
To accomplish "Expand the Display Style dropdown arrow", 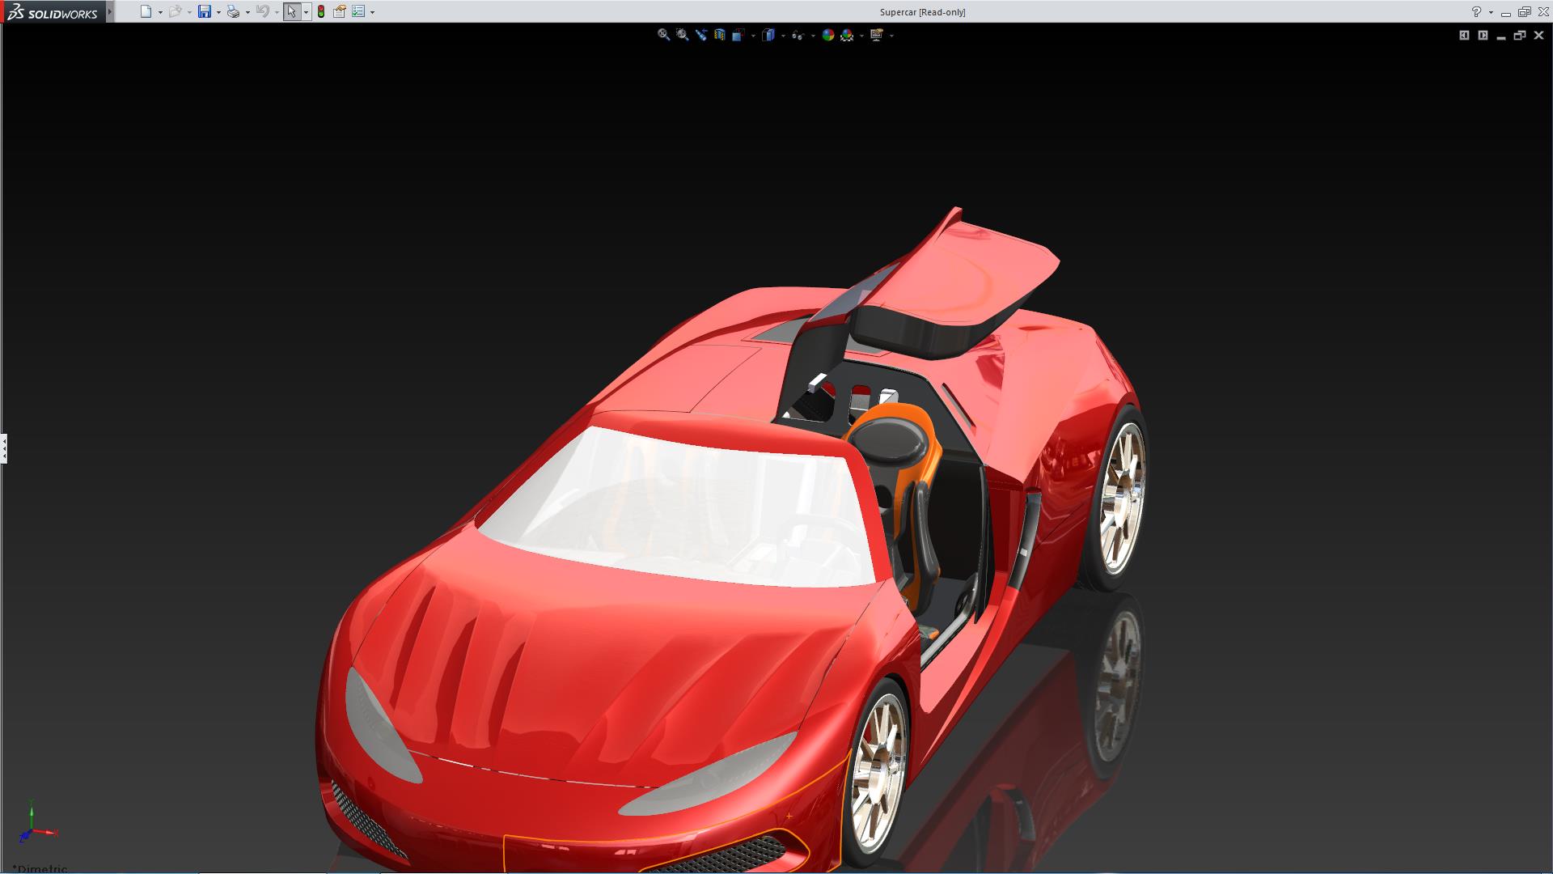I will coord(783,36).
